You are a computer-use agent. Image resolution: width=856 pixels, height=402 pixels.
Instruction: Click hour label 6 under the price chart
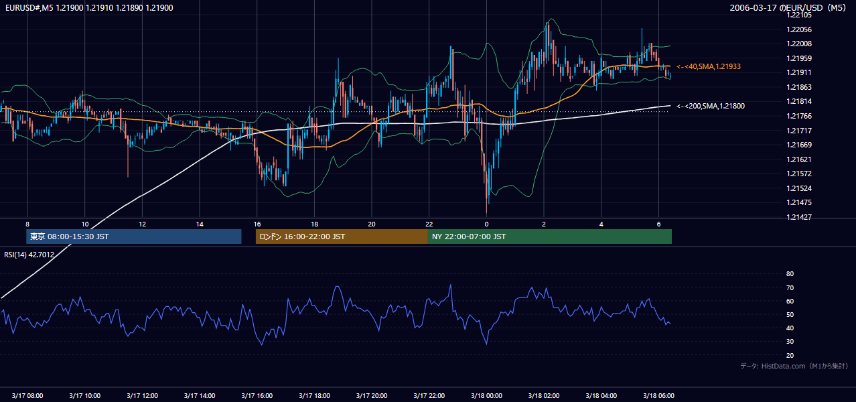tap(659, 224)
